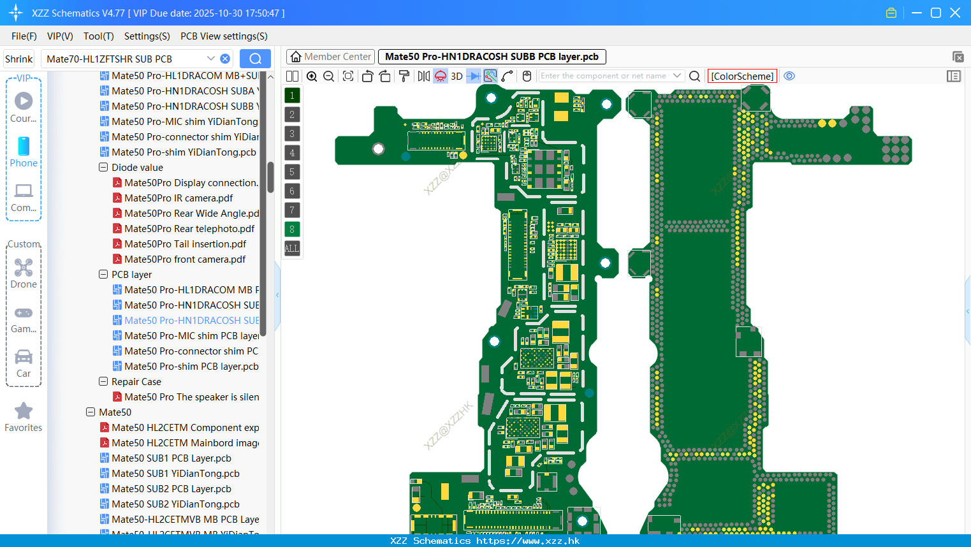Switch to the 3D view
The width and height of the screenshot is (971, 547).
coord(456,76)
